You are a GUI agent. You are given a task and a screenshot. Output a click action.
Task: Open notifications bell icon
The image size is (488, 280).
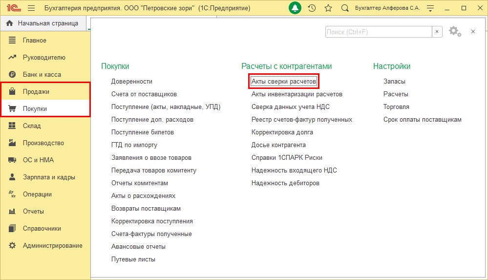(295, 8)
